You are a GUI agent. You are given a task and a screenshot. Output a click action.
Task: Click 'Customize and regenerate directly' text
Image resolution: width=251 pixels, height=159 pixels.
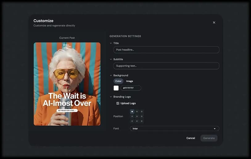(x=54, y=26)
